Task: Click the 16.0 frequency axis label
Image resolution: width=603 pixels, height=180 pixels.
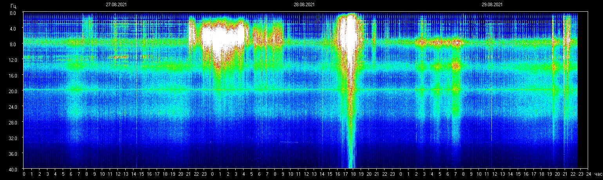Action: [13, 76]
